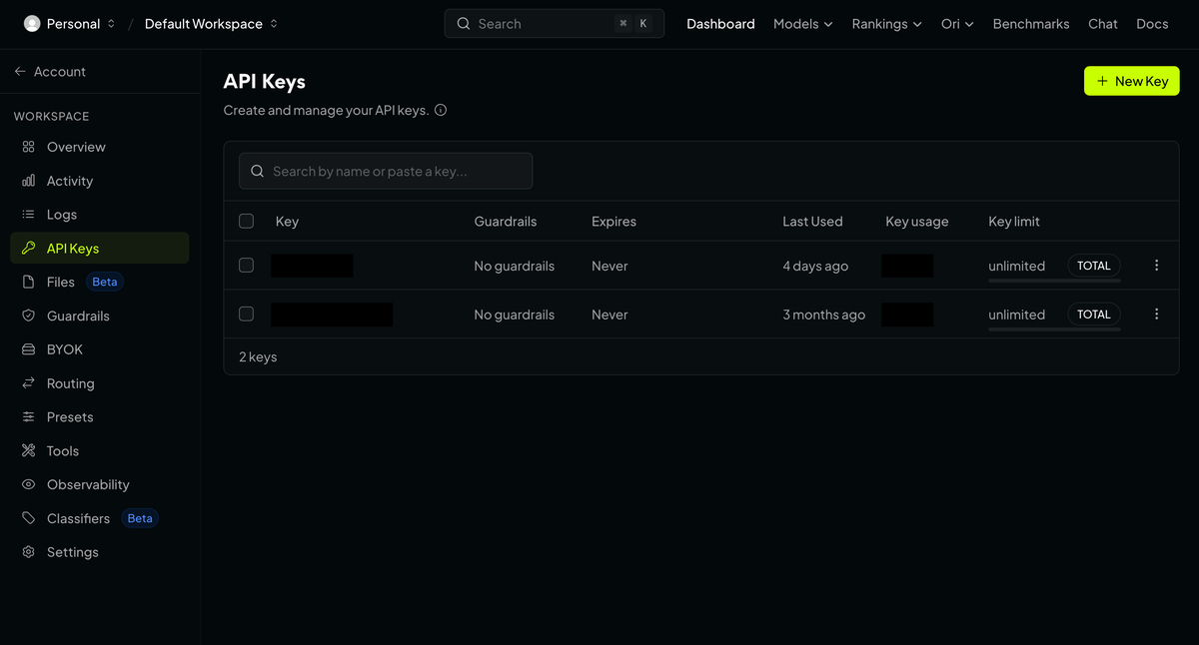Click the New Key button
The width and height of the screenshot is (1199, 645).
[x=1132, y=81]
